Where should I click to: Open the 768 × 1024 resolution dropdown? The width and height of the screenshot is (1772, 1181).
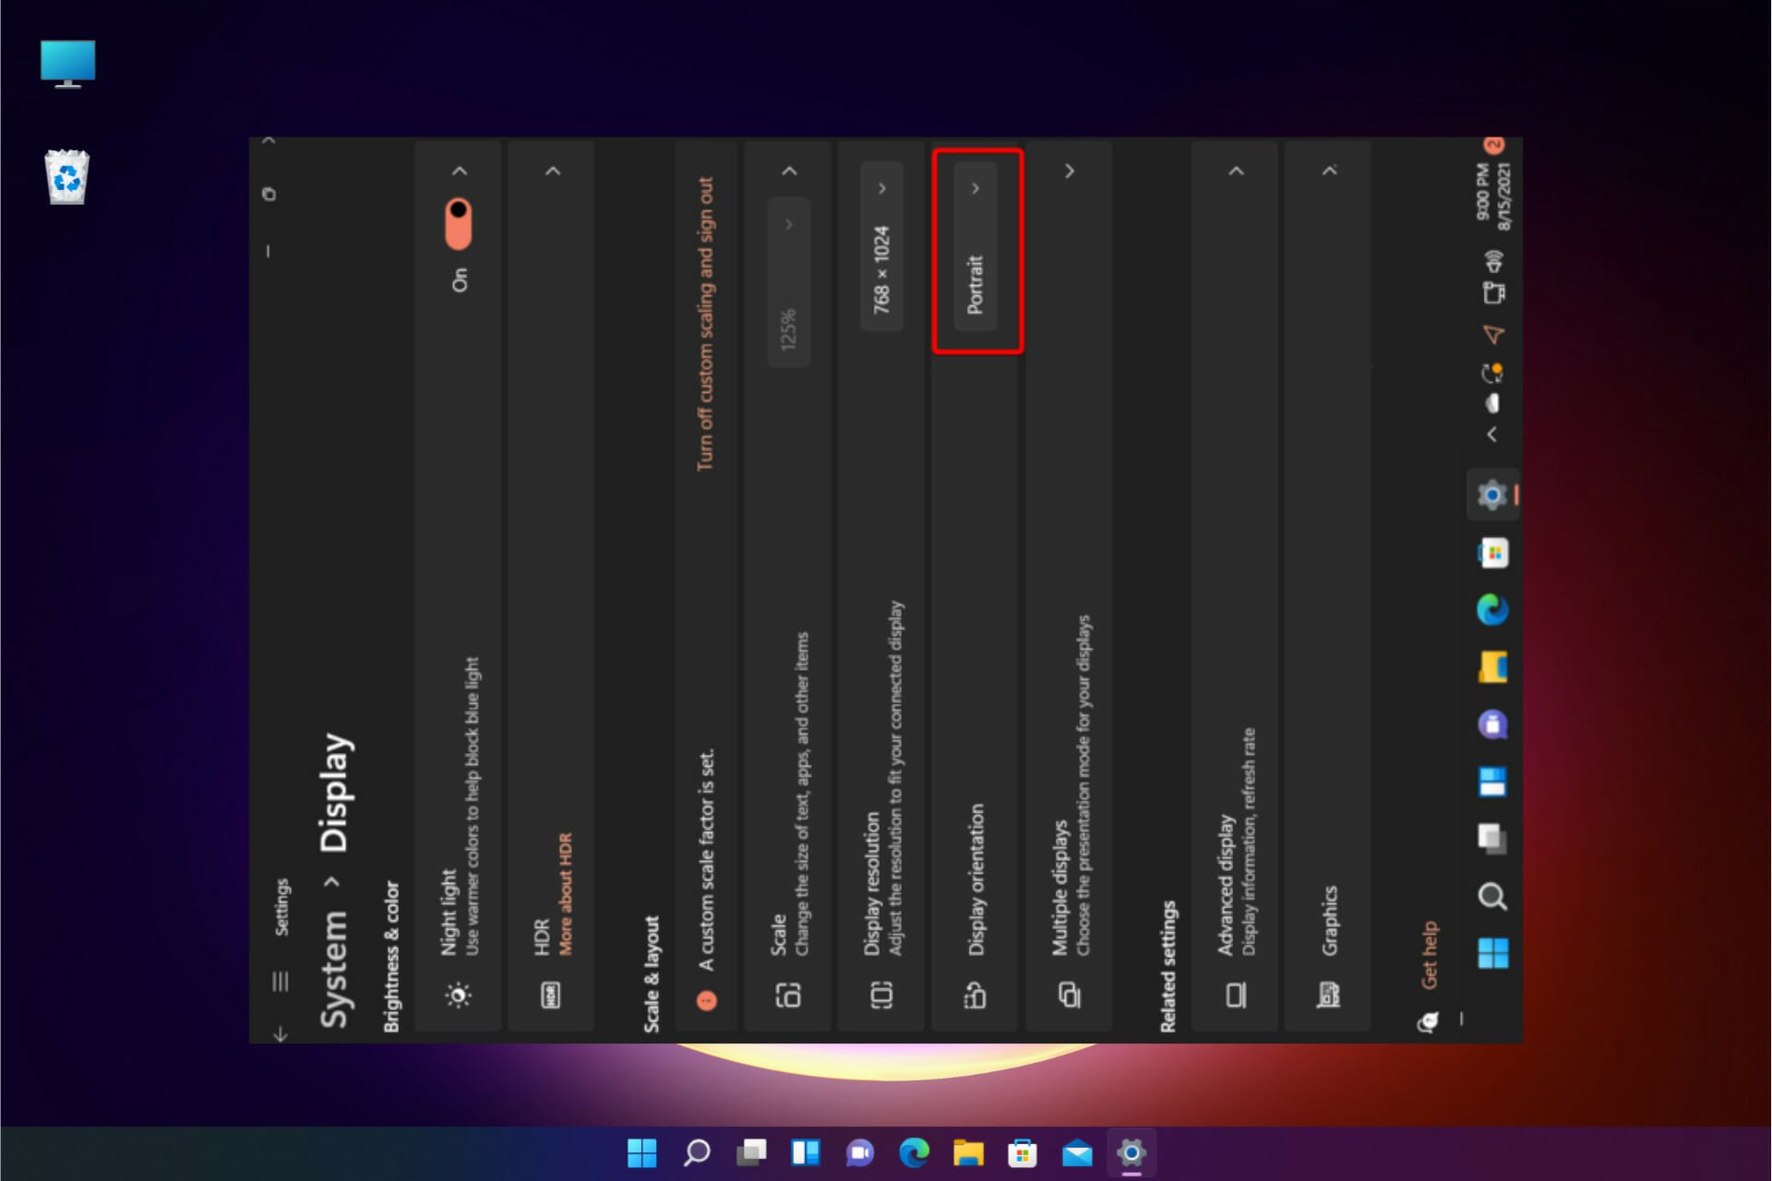[x=881, y=245]
